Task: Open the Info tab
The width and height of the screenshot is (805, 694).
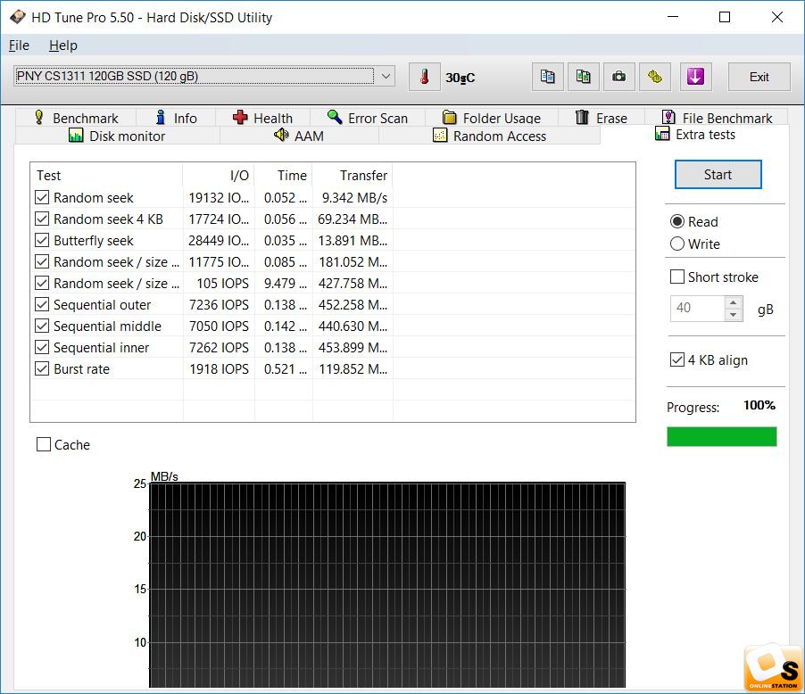Action: (x=176, y=118)
